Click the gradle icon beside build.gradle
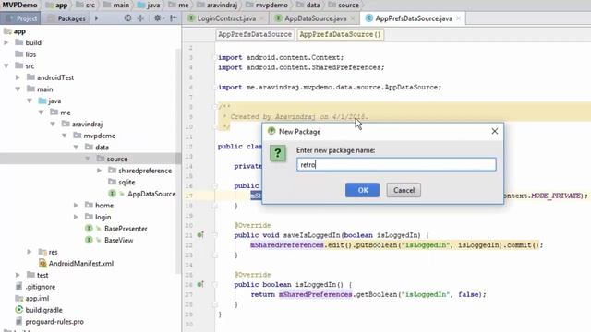 point(18,310)
